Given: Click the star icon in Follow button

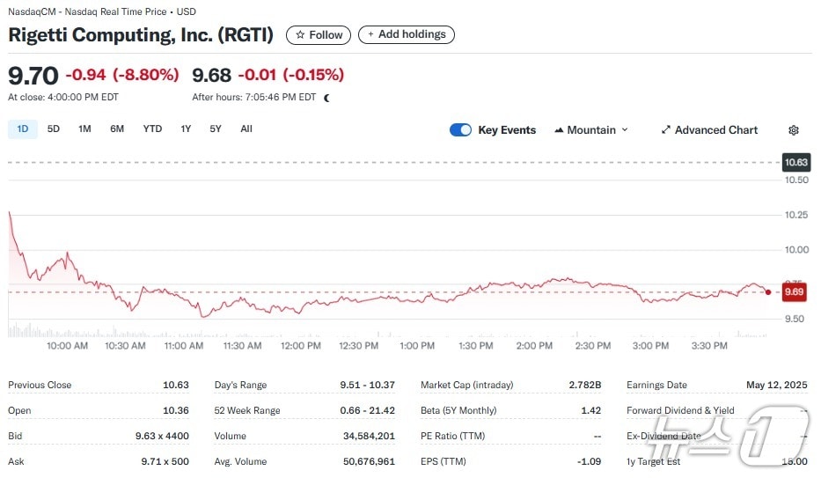Looking at the screenshot, I should 300,35.
